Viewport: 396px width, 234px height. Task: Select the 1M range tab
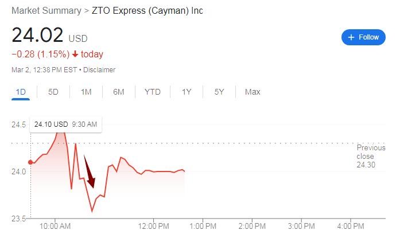[86, 92]
